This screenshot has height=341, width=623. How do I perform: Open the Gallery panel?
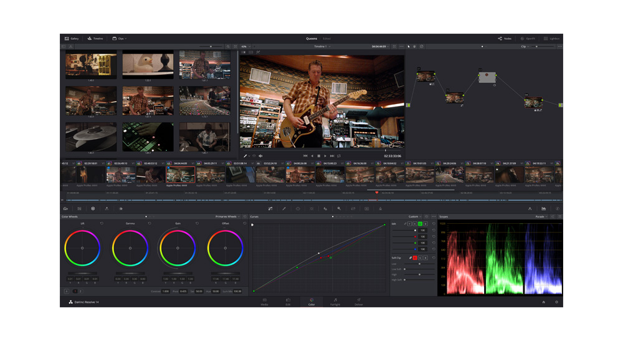click(71, 39)
